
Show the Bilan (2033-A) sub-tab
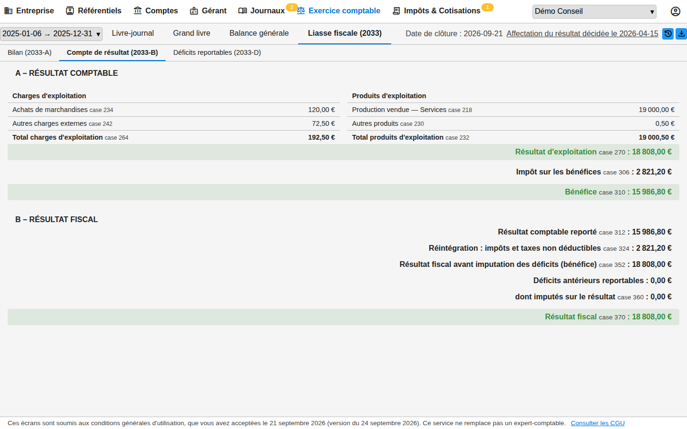point(30,52)
